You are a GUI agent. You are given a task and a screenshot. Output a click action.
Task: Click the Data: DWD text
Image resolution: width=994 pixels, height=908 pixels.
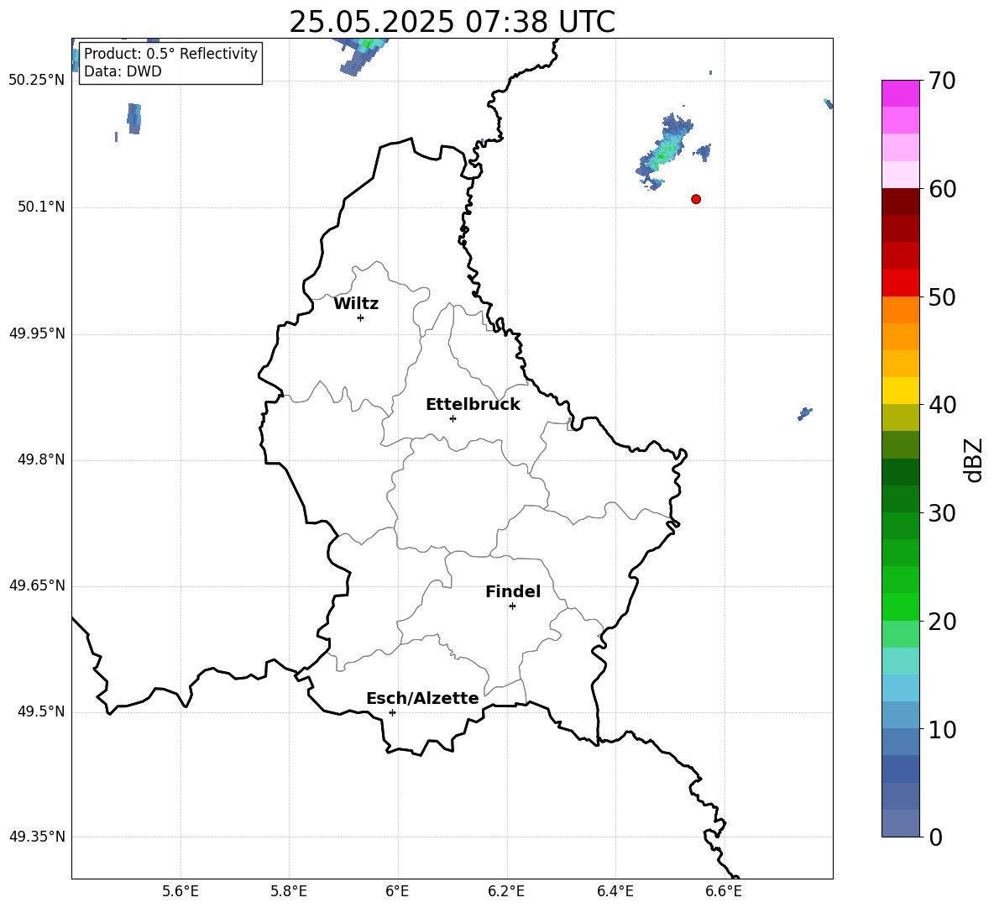(123, 71)
